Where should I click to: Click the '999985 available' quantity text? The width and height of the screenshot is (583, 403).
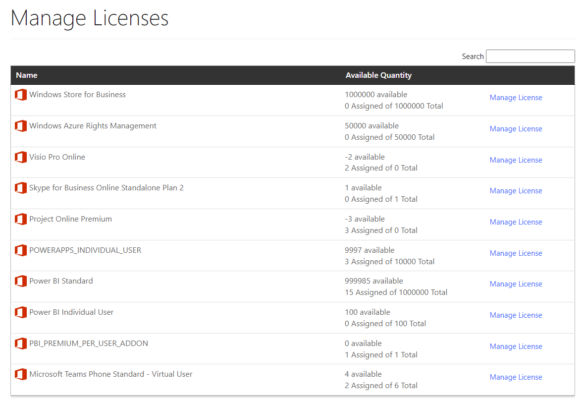click(x=373, y=281)
